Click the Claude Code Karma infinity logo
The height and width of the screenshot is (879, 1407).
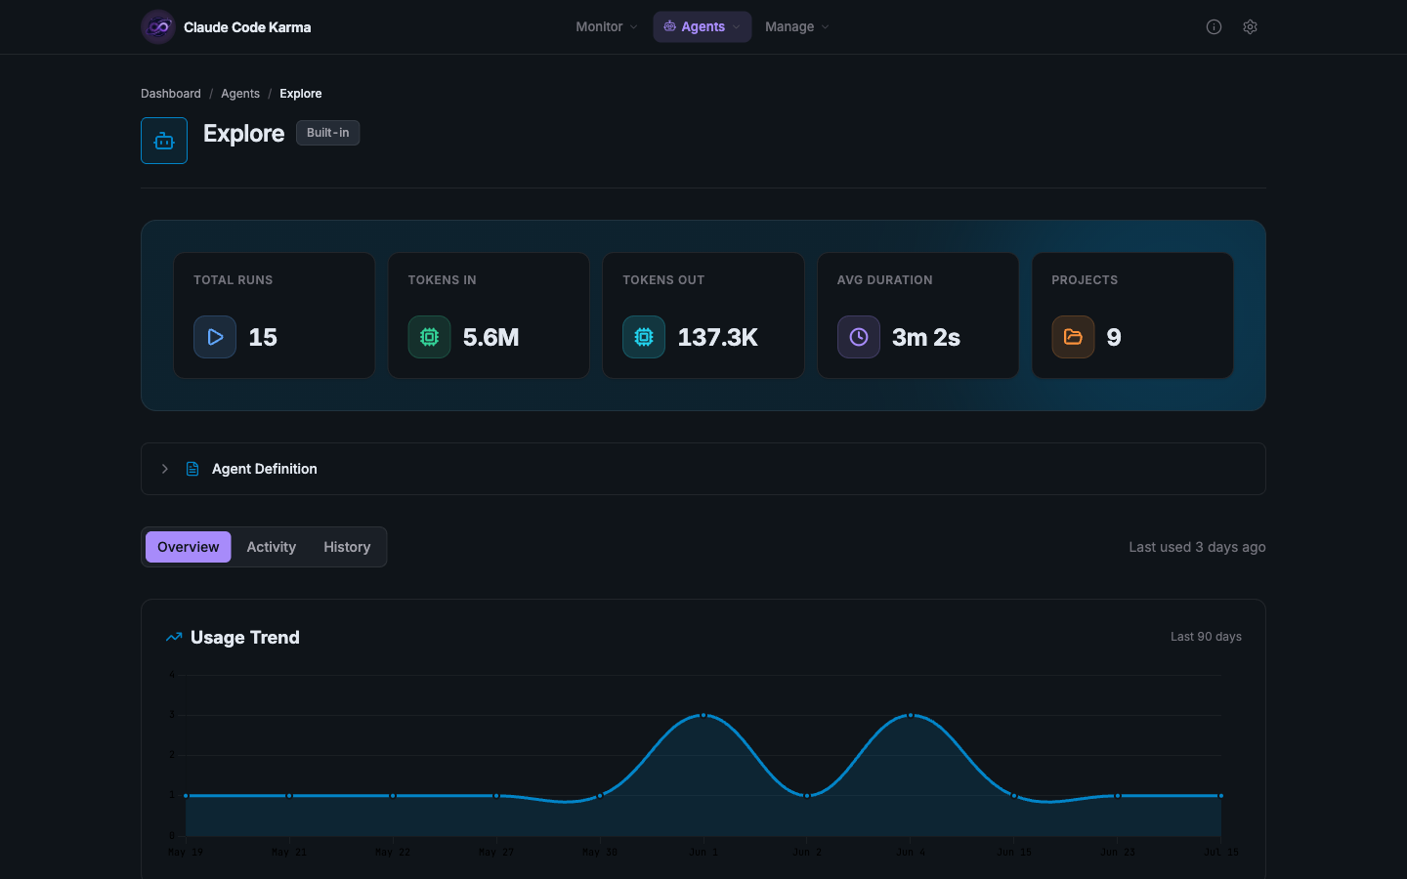pyautogui.click(x=158, y=27)
